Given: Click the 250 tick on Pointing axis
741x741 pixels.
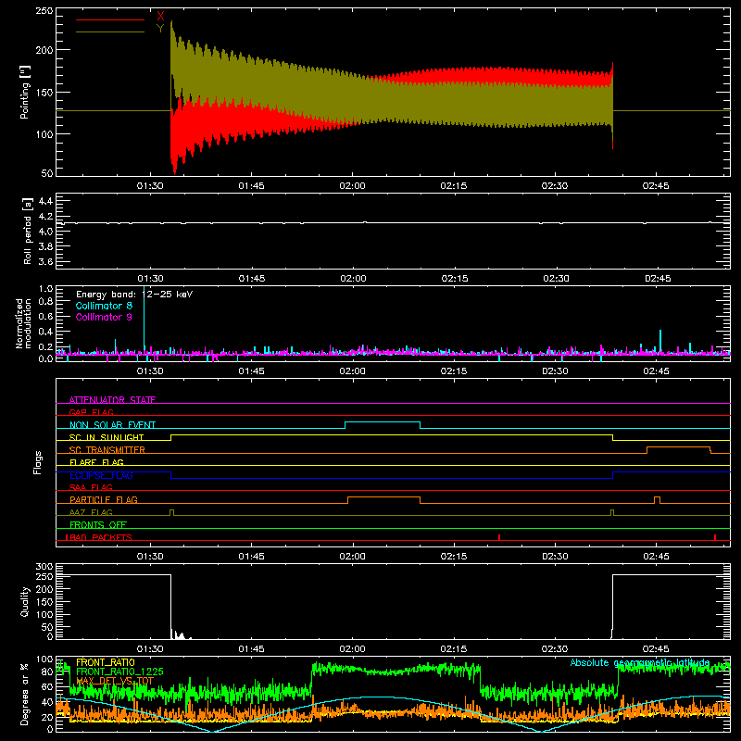Looking at the screenshot, I should pyautogui.click(x=44, y=10).
